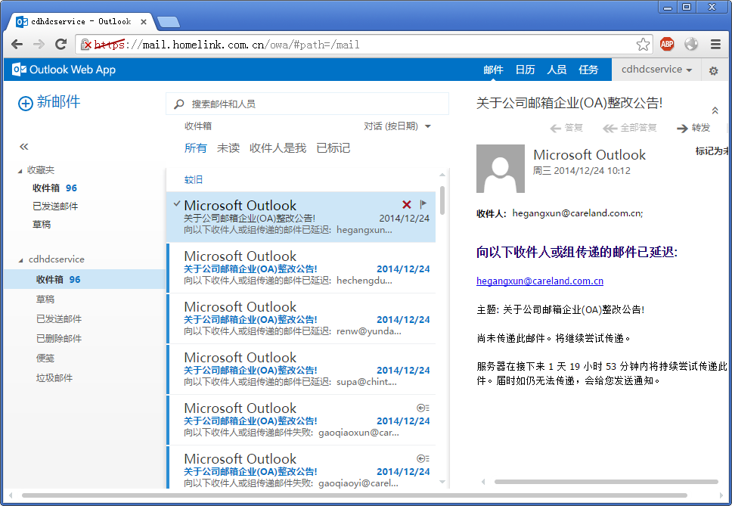This screenshot has width=732, height=506.
Task: Click the message list vertical scrollbar thumb
Action: (442, 200)
